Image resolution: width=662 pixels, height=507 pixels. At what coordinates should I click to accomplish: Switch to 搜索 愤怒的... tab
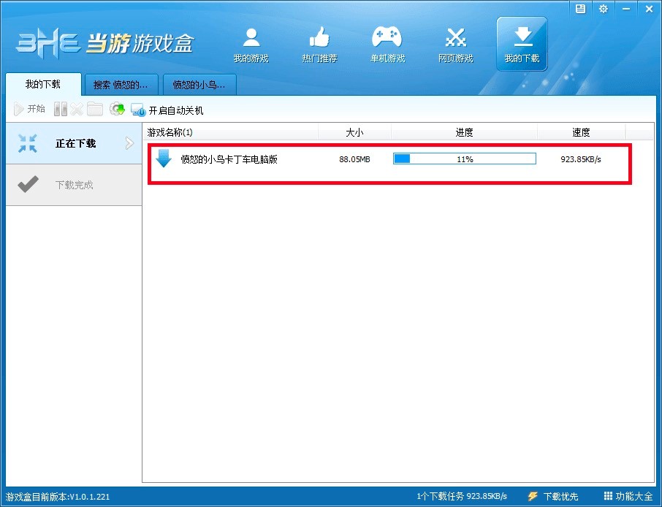121,85
